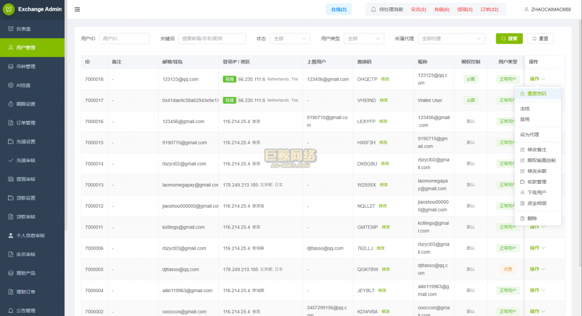The width and height of the screenshot is (582, 316).
Task: Click the 邀请码 column header
Action: [x=364, y=62]
